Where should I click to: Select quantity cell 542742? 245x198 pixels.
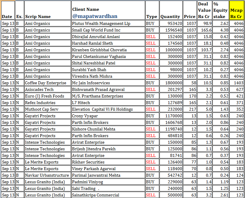(171, 175)
